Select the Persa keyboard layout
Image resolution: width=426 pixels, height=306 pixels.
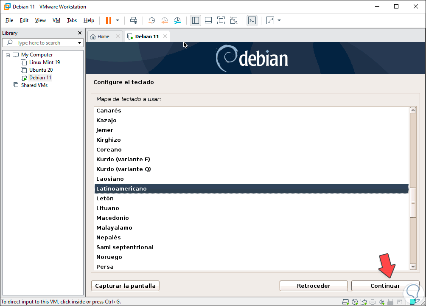251,267
